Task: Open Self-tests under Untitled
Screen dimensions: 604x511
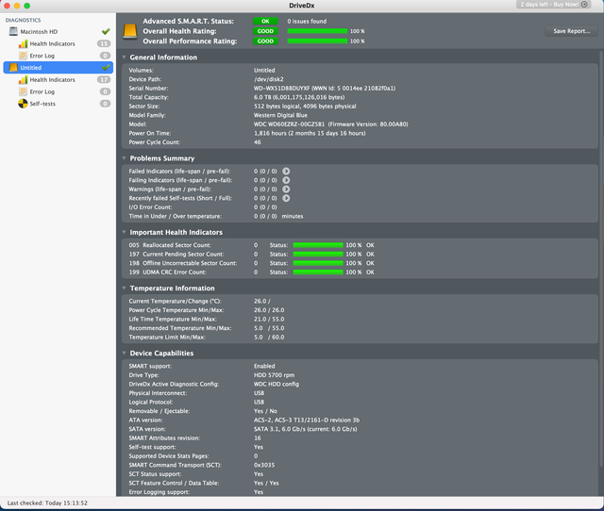Action: click(x=42, y=104)
